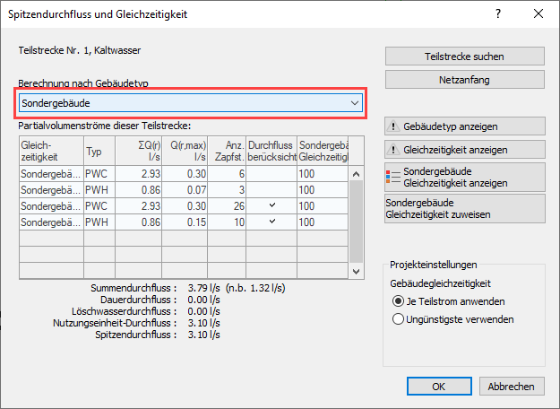
Task: Click Anz. Zapfst. value 26
Action: 227,206
